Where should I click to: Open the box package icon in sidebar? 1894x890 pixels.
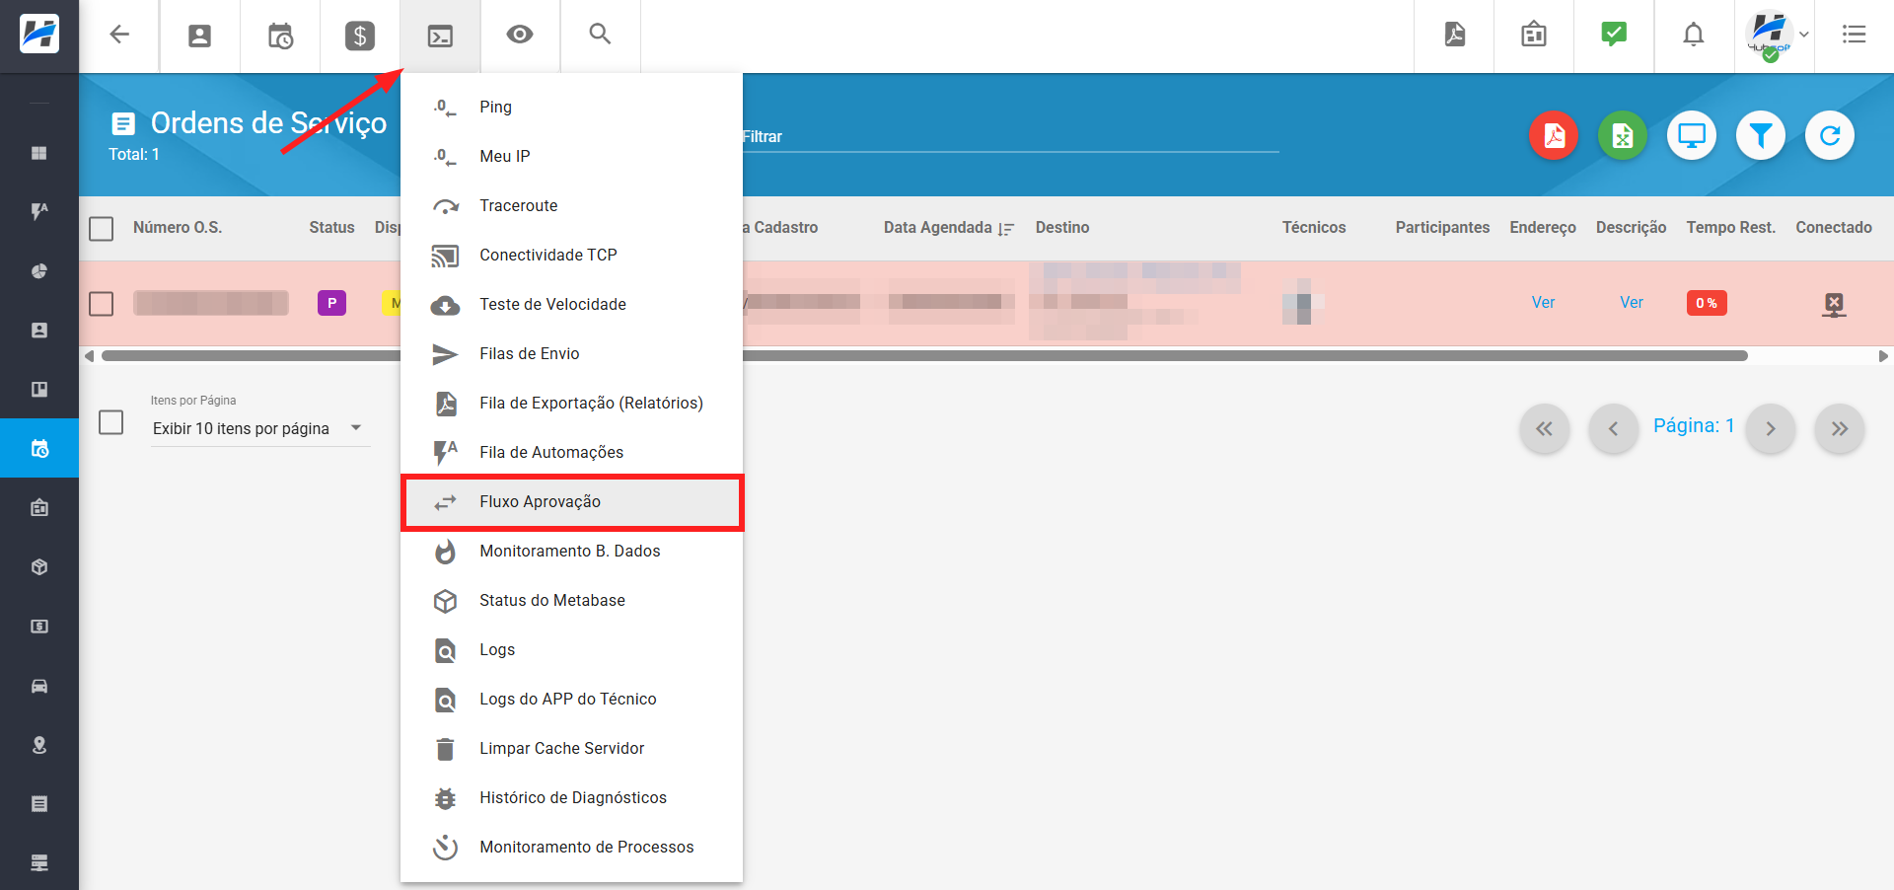click(39, 567)
